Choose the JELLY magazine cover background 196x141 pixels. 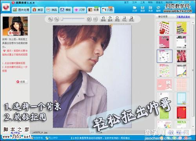click(x=181, y=42)
